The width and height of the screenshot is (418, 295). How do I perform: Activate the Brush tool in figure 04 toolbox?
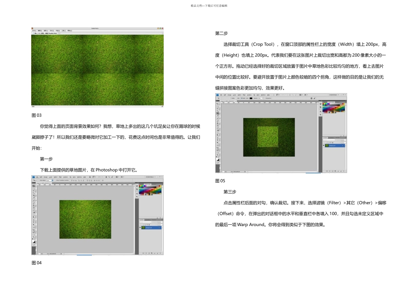(x=33, y=203)
